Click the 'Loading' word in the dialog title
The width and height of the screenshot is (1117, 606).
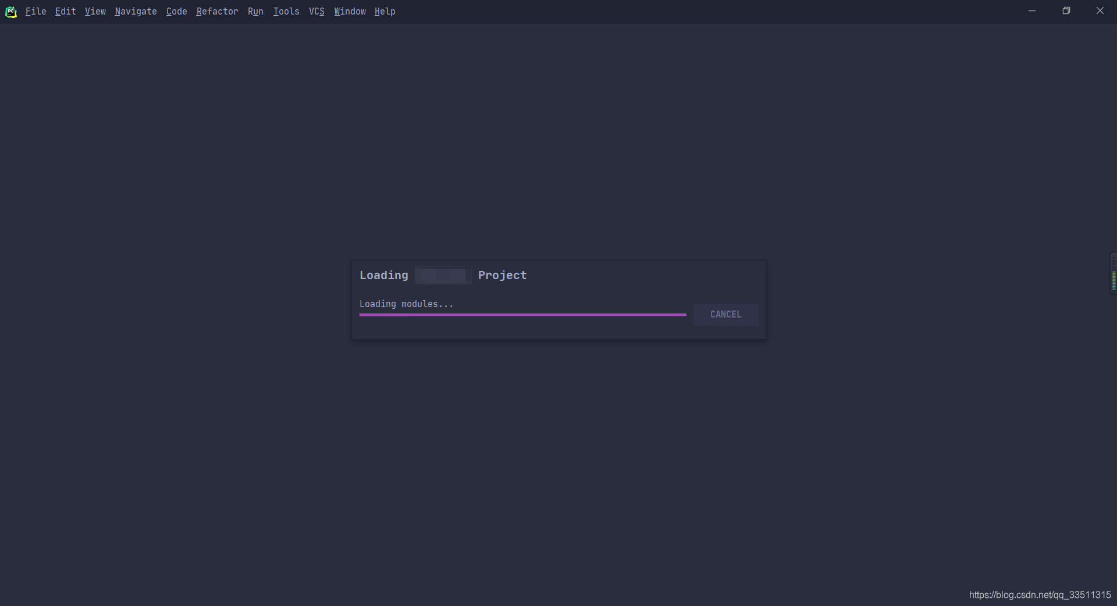coord(383,275)
